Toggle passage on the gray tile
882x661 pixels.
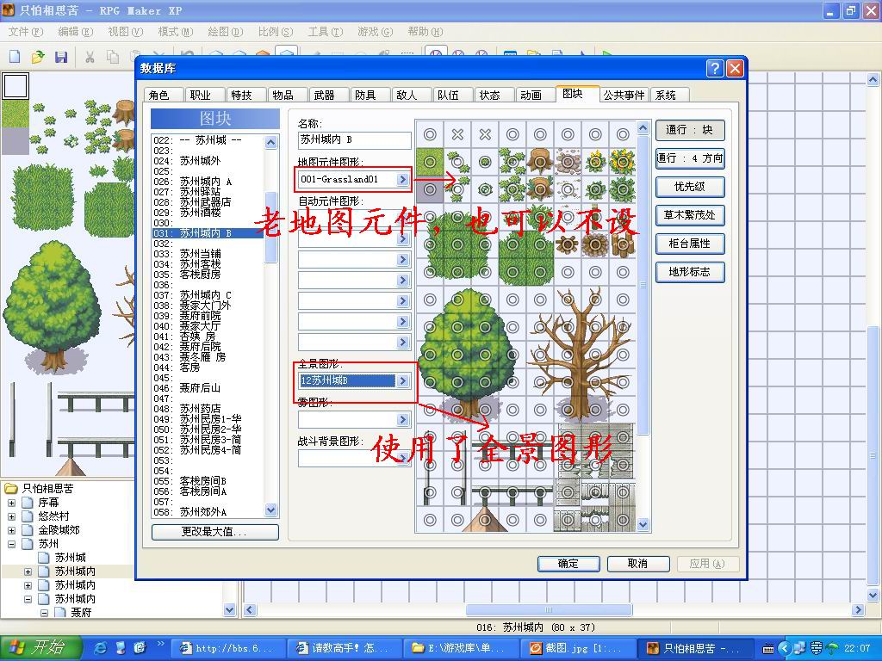[430, 189]
